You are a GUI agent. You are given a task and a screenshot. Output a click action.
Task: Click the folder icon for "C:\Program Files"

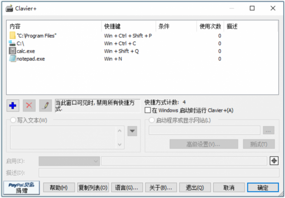tap(12, 36)
